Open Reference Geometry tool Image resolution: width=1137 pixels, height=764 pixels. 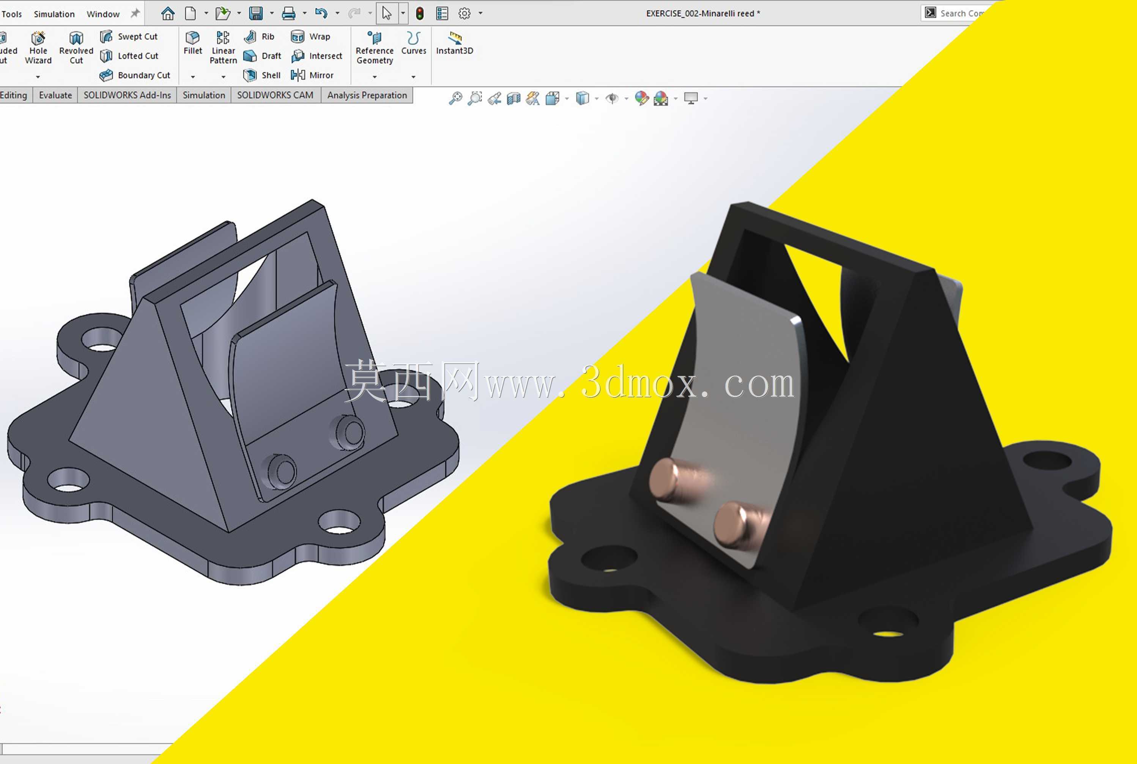tap(374, 48)
